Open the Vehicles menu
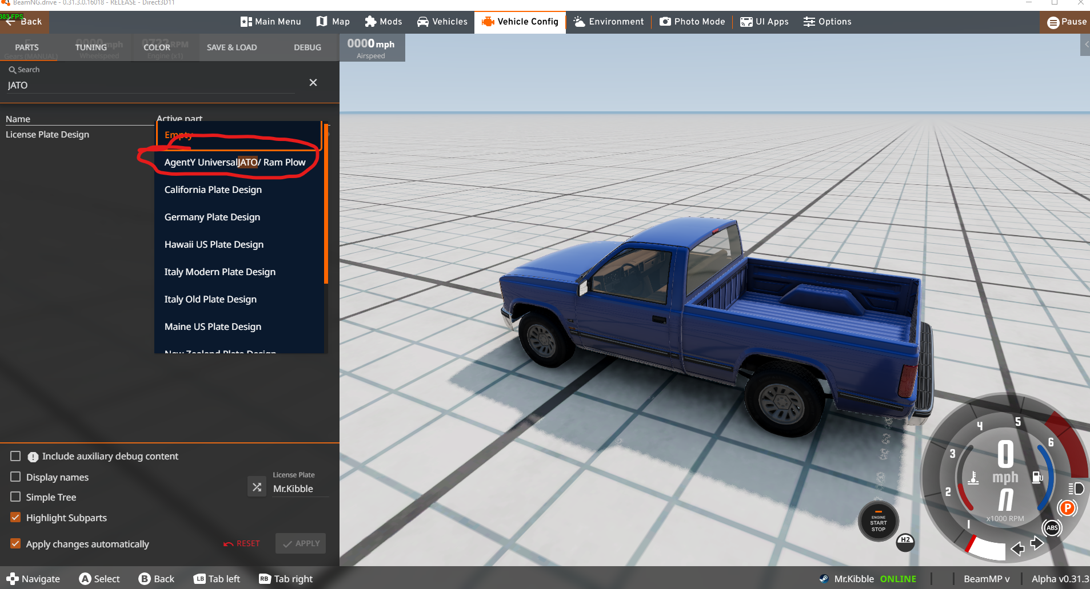This screenshot has width=1090, height=589. coord(442,22)
